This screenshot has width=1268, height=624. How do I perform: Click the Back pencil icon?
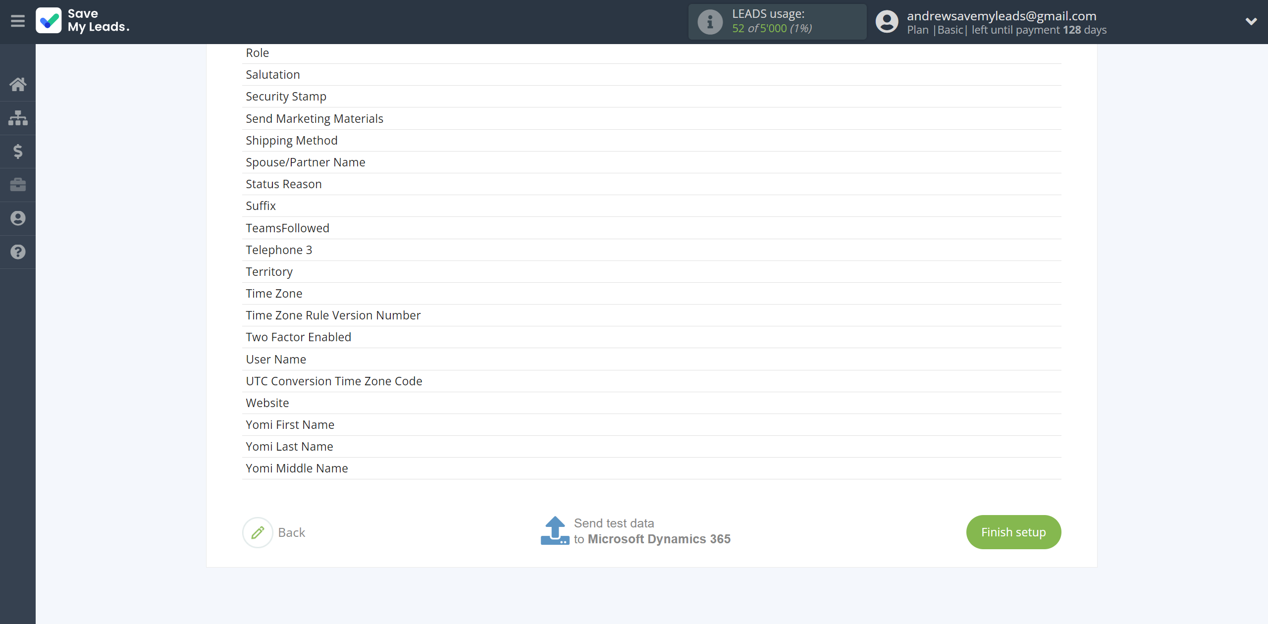click(258, 532)
